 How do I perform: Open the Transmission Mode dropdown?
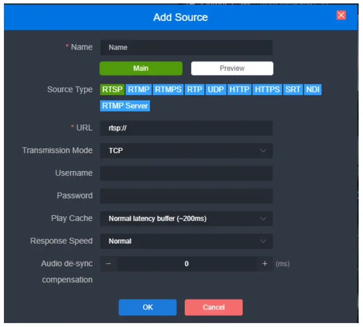click(186, 151)
